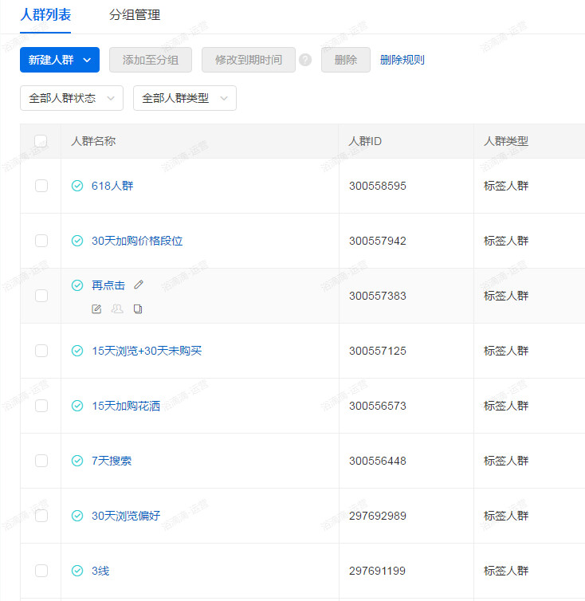
Task: Click the status check icon for 3线
Action: click(77, 571)
